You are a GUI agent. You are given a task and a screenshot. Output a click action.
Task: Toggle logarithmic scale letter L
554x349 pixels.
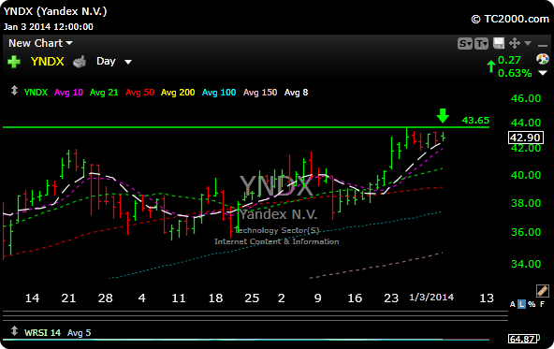pyautogui.click(x=521, y=304)
